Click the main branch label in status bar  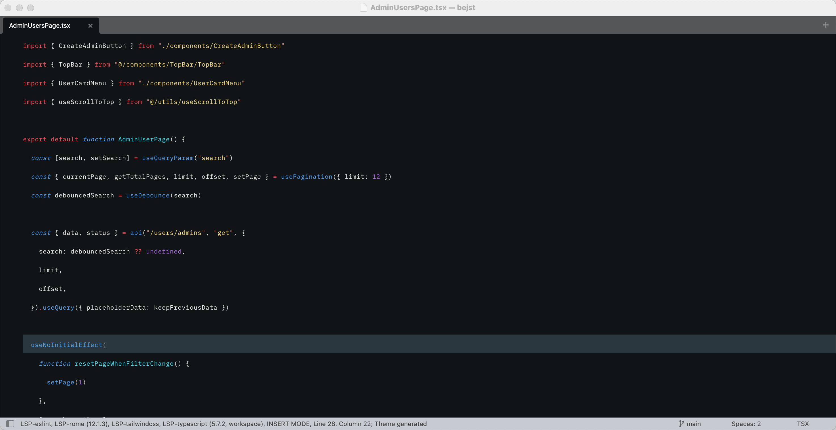694,423
